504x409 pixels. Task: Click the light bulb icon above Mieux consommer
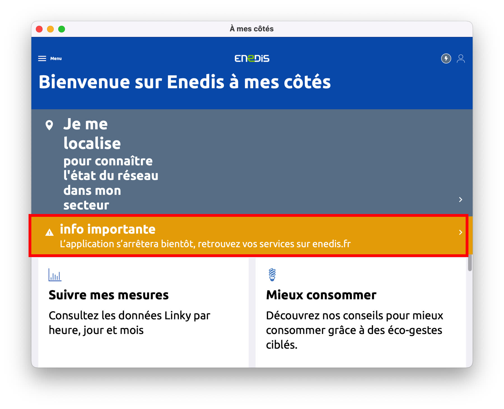pos(272,274)
